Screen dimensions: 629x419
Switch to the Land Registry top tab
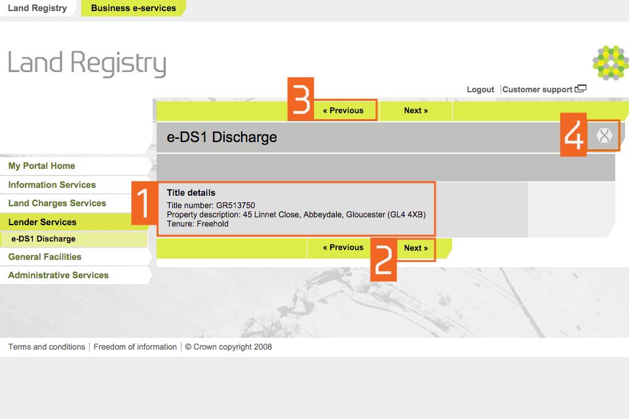coord(37,9)
